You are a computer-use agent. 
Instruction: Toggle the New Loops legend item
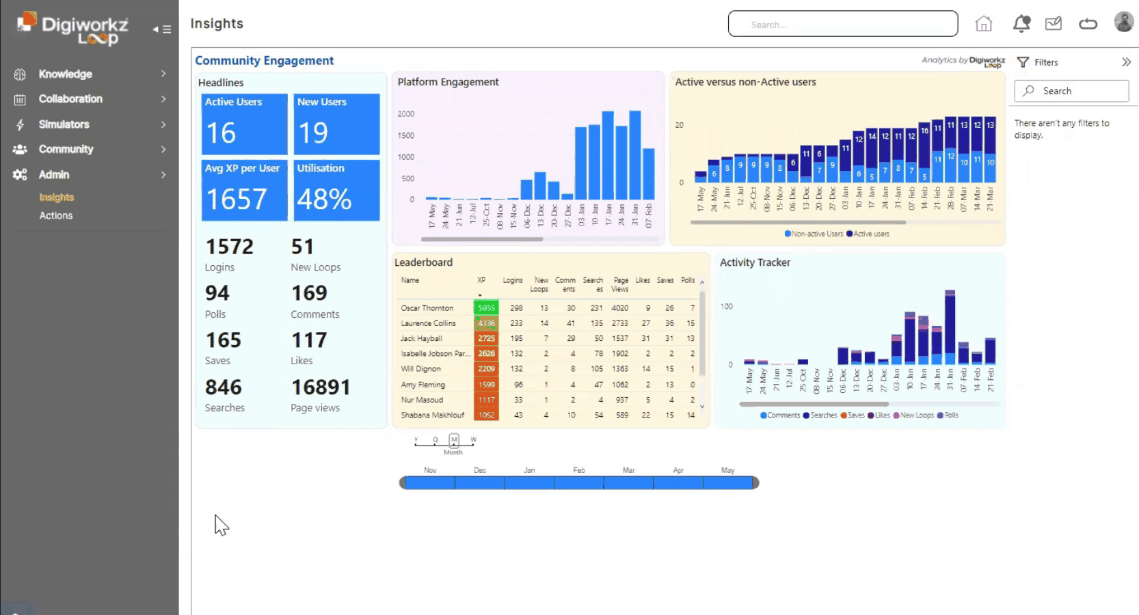pos(913,415)
